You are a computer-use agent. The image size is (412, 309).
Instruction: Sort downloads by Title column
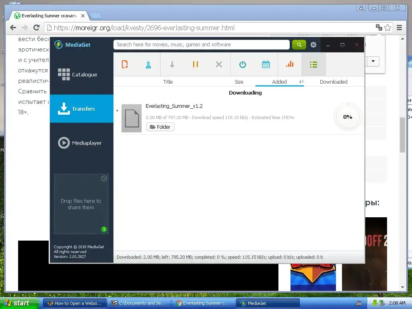click(168, 82)
